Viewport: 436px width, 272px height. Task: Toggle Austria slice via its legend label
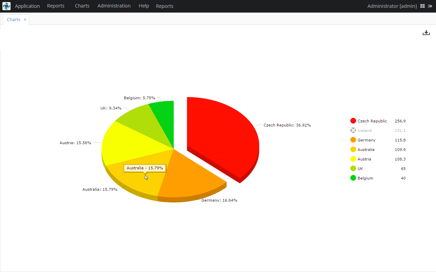tap(364, 159)
